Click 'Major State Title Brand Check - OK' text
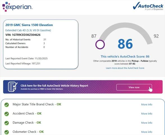Viewport: 165px width, 135px height. (37, 104)
